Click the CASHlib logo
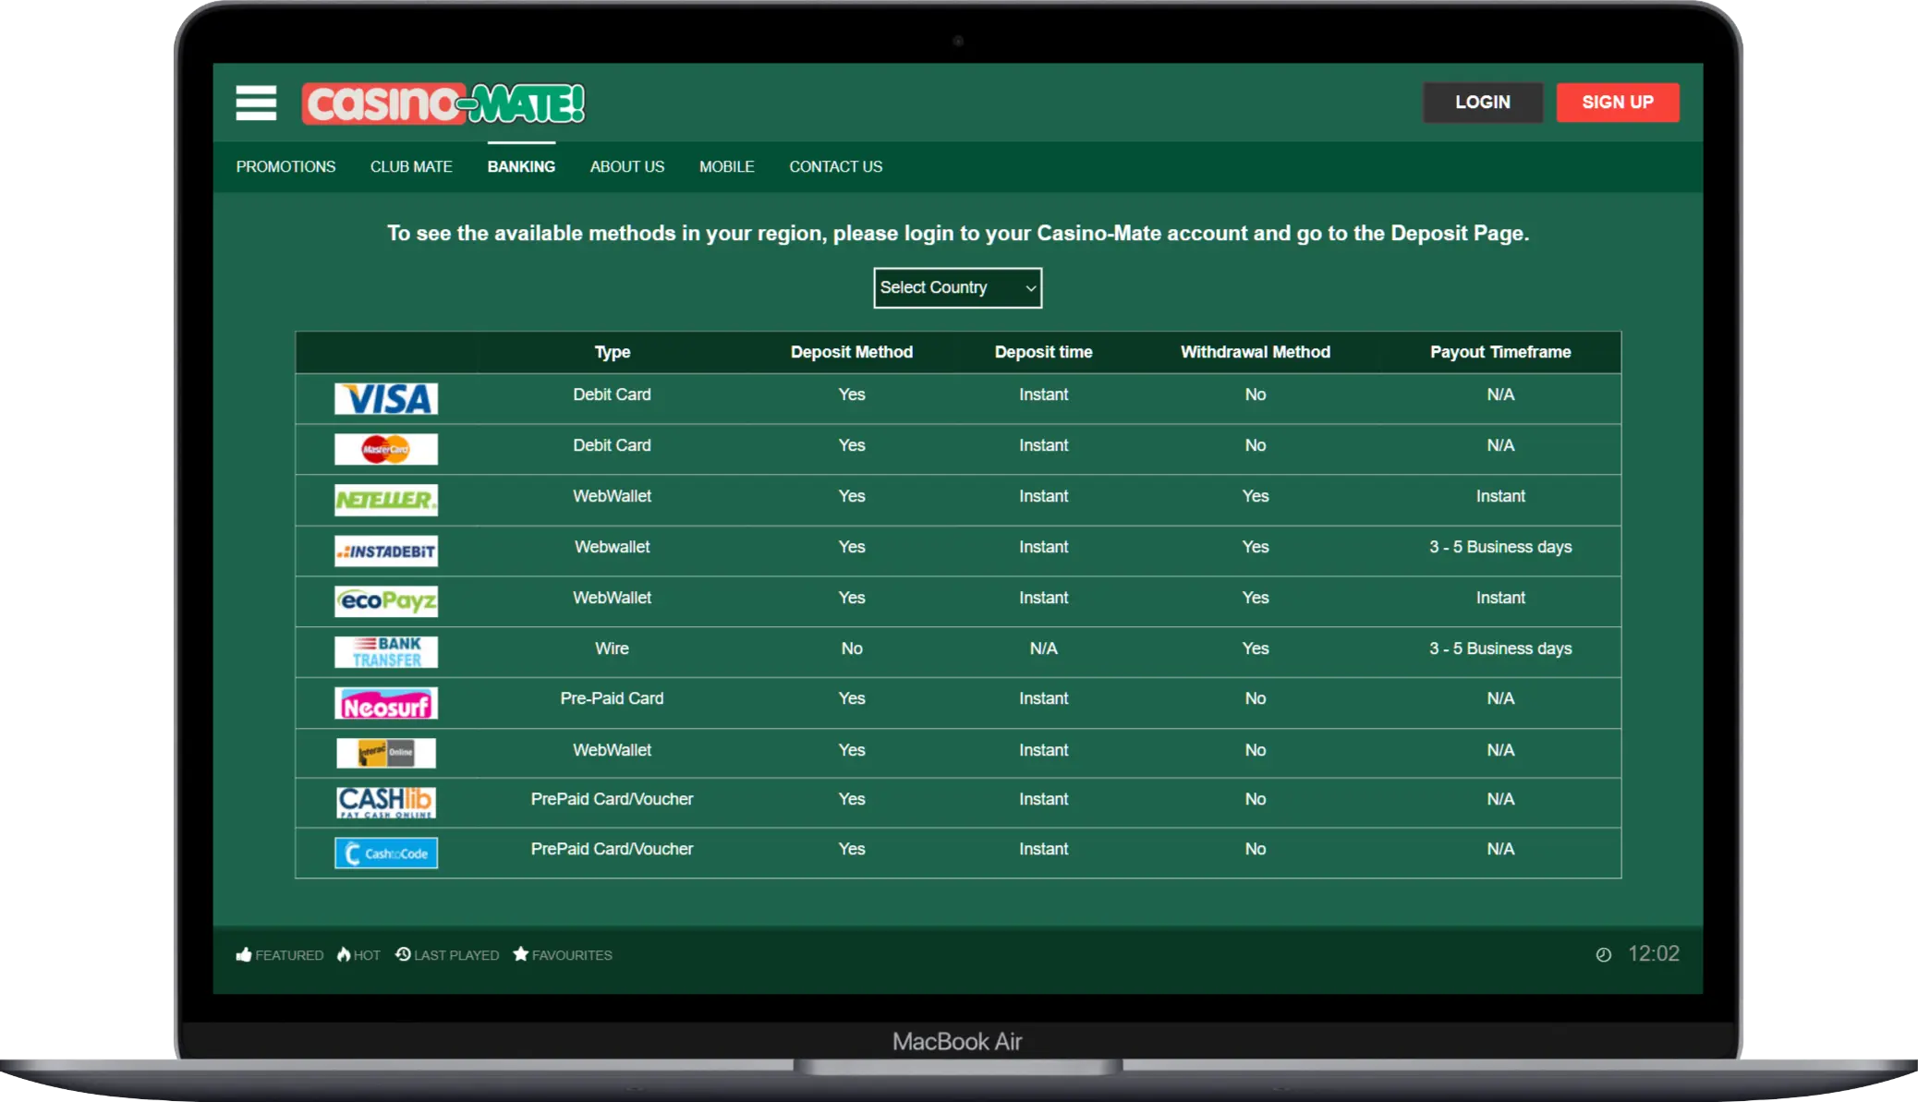 point(386,802)
